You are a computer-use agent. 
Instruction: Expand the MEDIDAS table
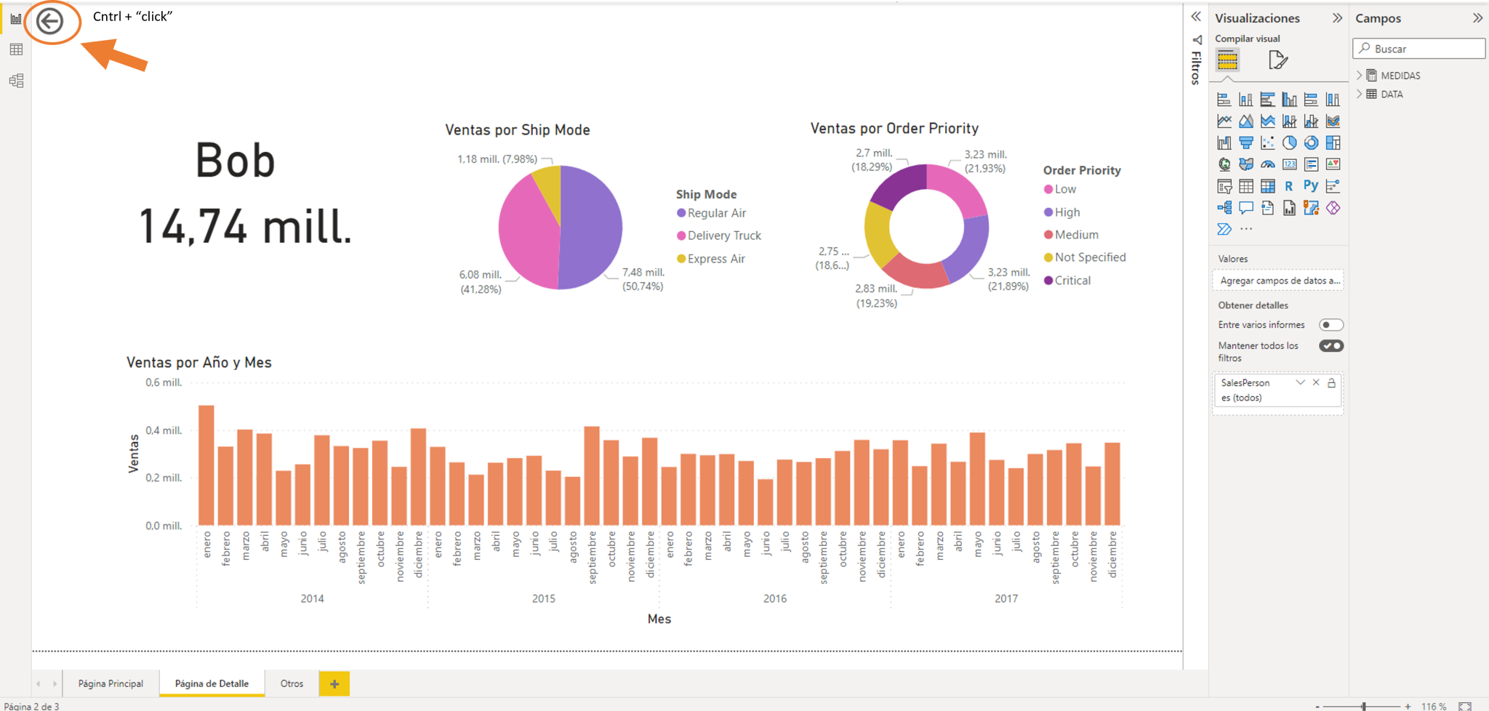click(1360, 75)
